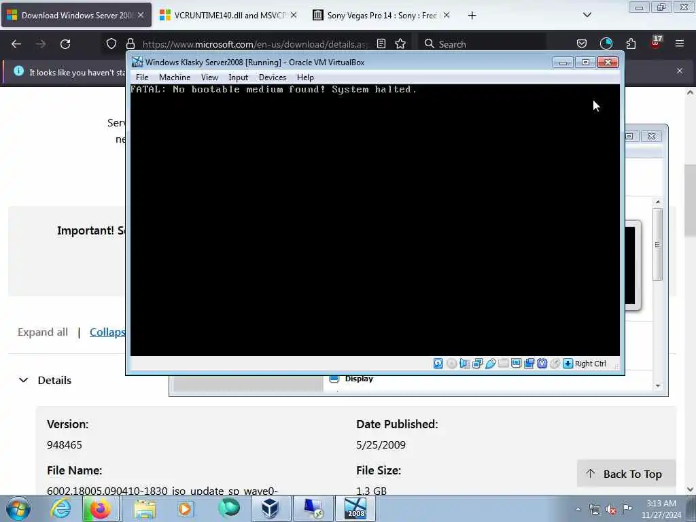Open the USB devices indicator in VirtualBox status bar
This screenshot has width=696, height=522.
click(x=491, y=364)
